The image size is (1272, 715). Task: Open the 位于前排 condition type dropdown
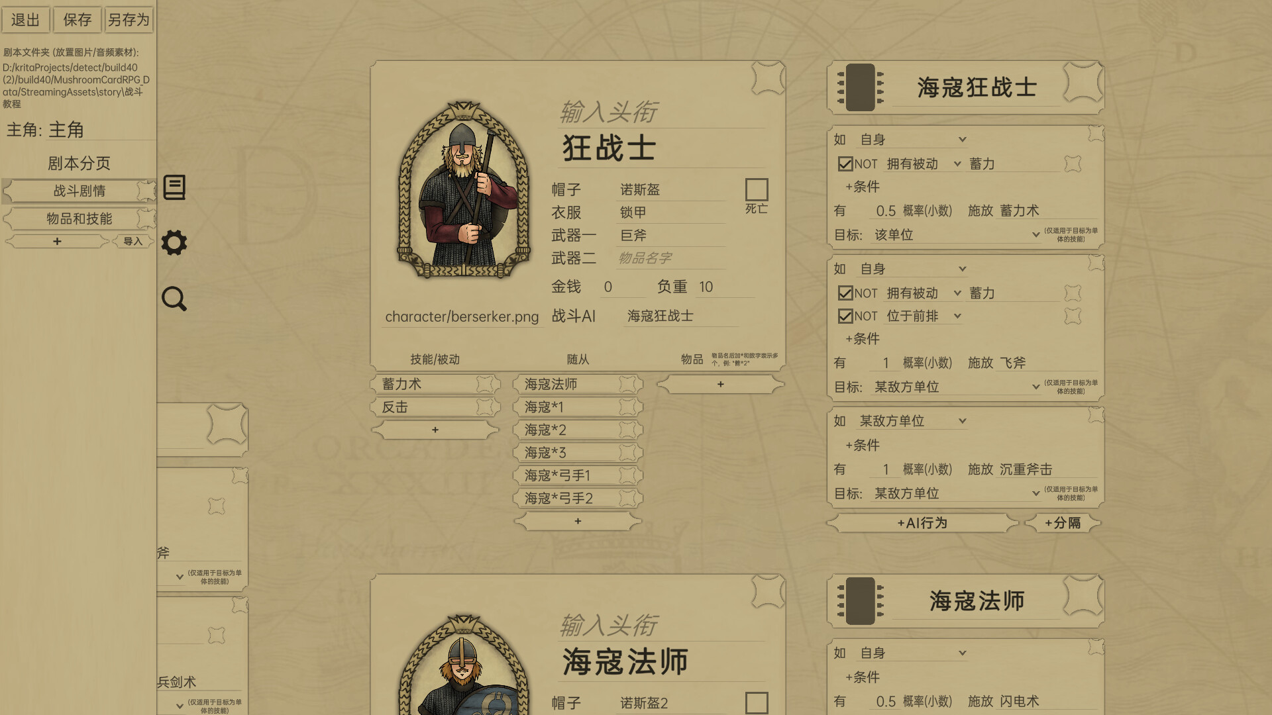[924, 316]
